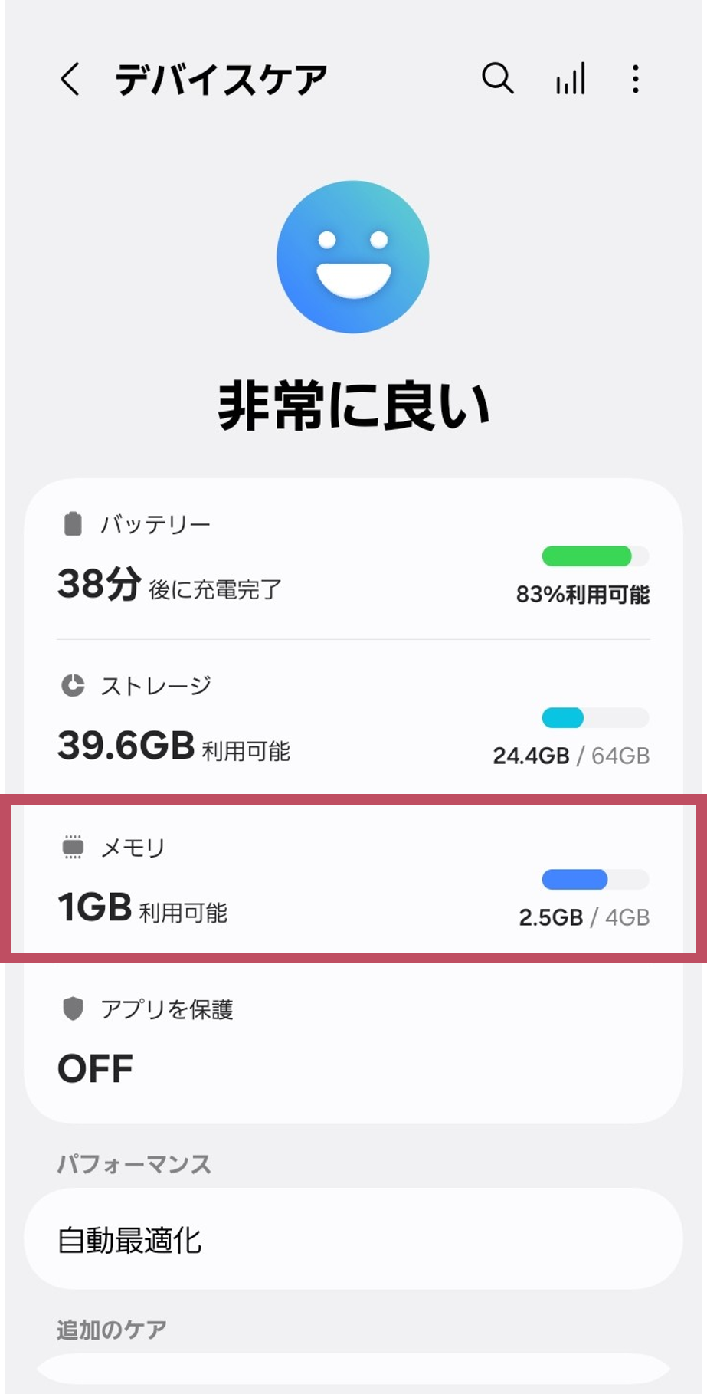The width and height of the screenshot is (707, 1394).
Task: Tap the shield icon for アプリを保護
Action: click(73, 1009)
